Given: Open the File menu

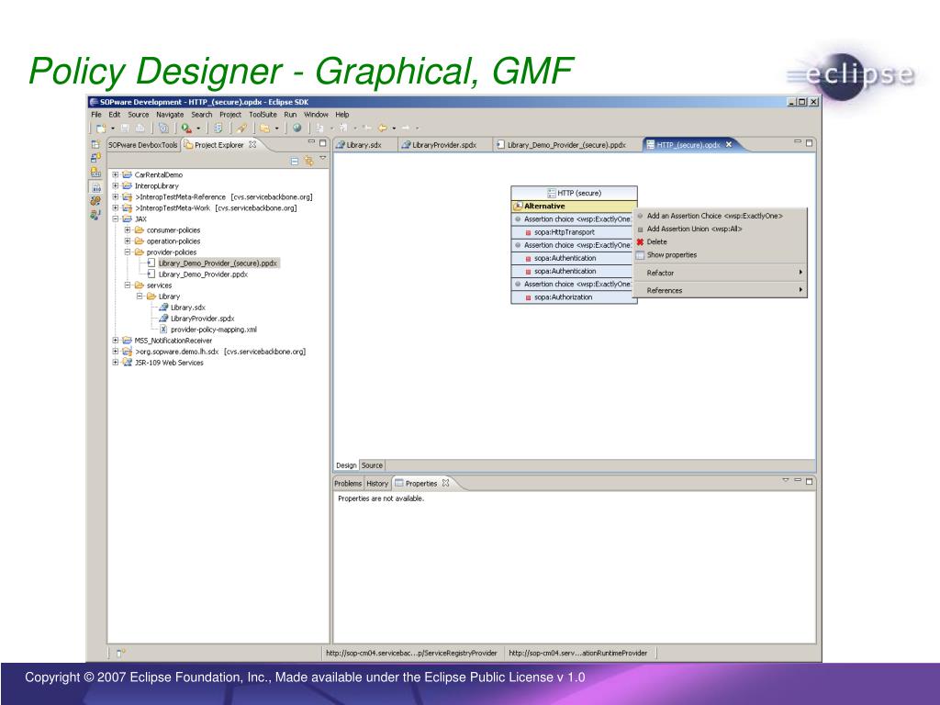Looking at the screenshot, I should pyautogui.click(x=96, y=115).
